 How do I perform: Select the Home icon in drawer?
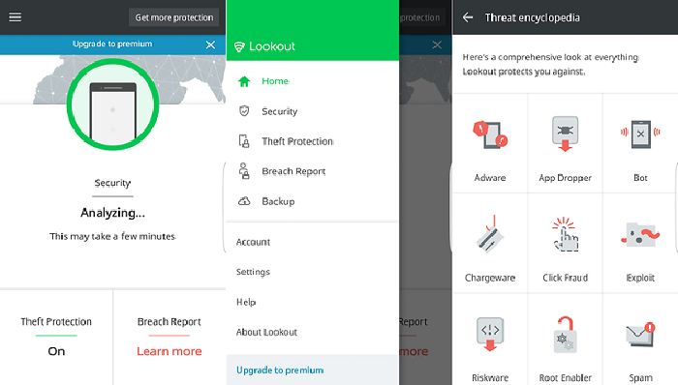[x=244, y=81]
